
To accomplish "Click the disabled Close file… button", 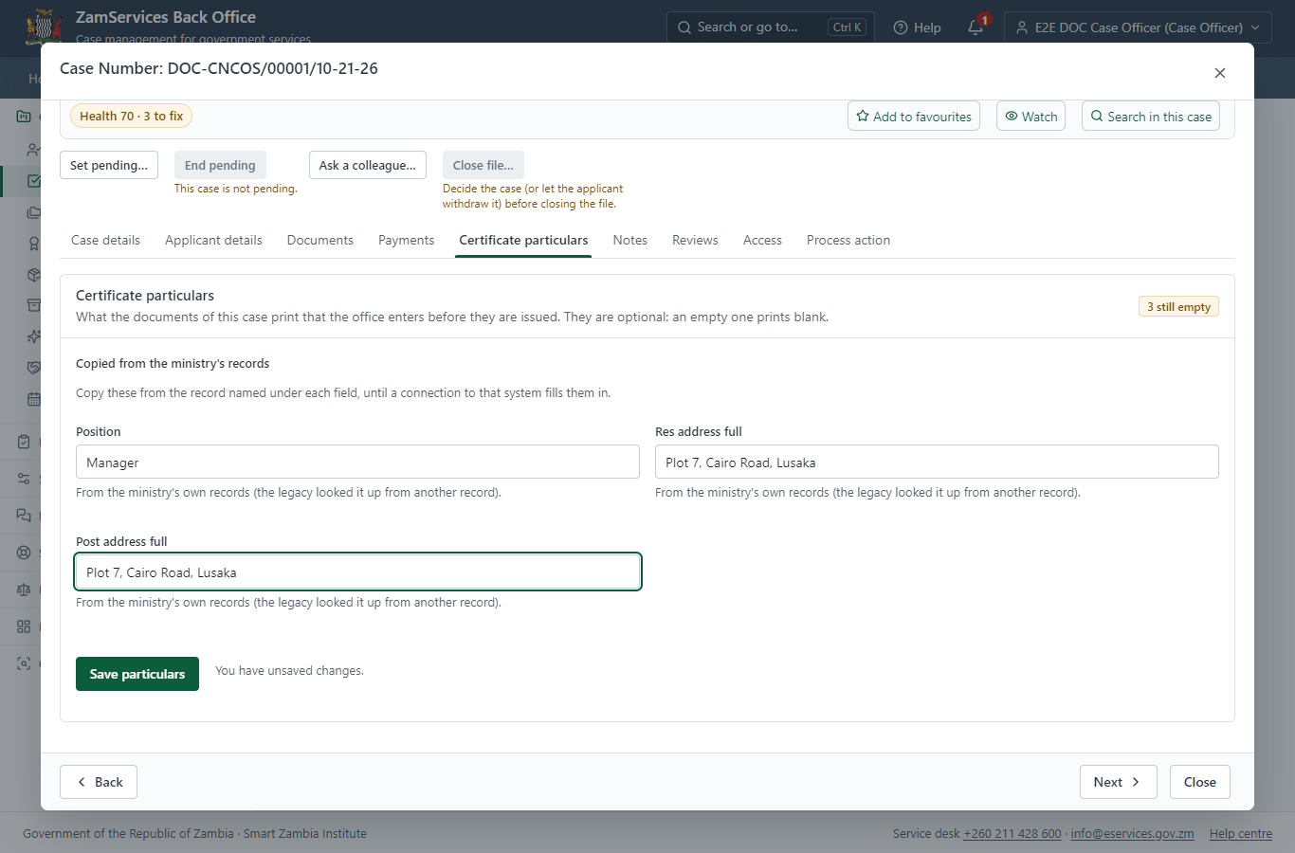I will (x=483, y=165).
